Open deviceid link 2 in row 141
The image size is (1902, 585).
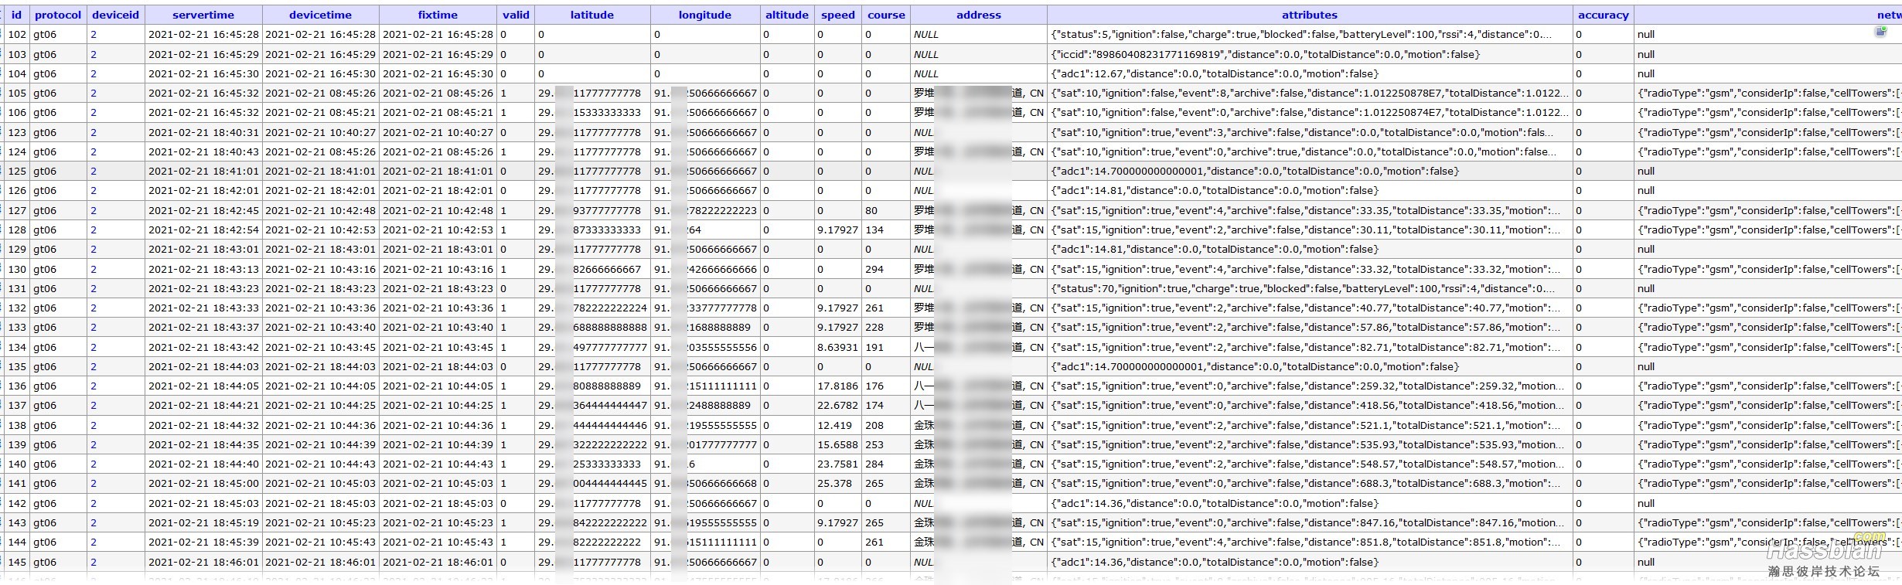point(94,484)
